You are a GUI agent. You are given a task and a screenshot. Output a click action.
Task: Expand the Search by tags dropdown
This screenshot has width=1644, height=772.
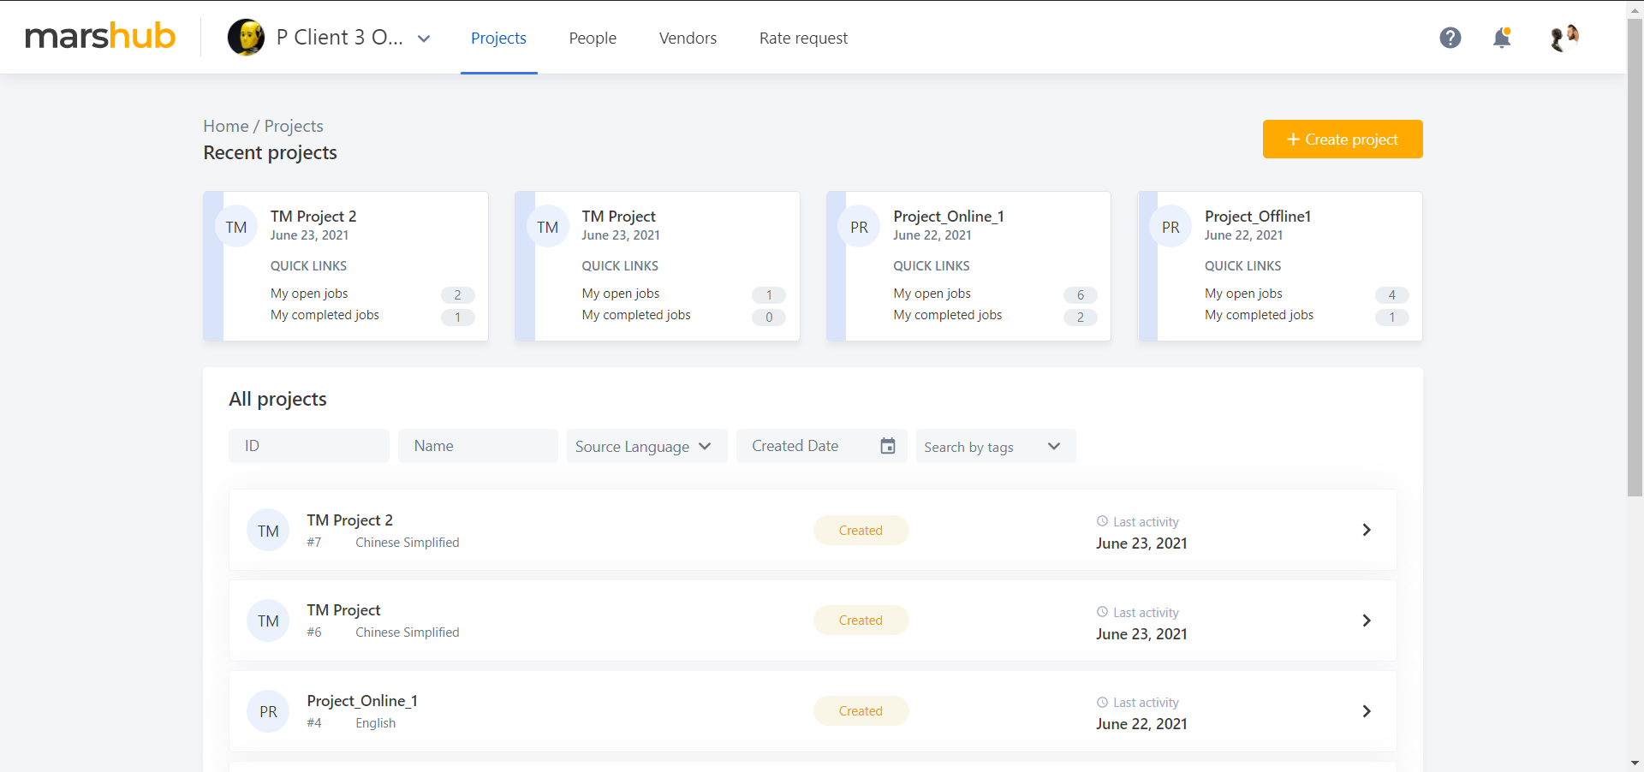point(996,446)
